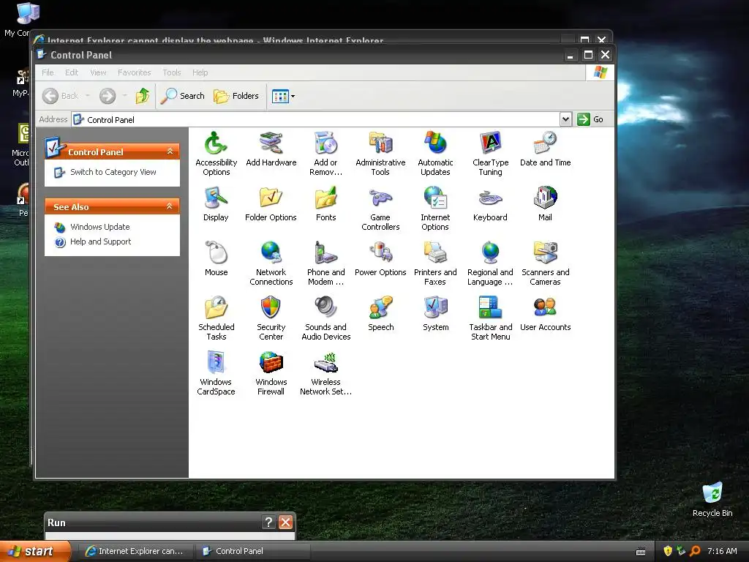Open Power Options icon
The height and width of the screenshot is (562, 749).
pos(380,259)
